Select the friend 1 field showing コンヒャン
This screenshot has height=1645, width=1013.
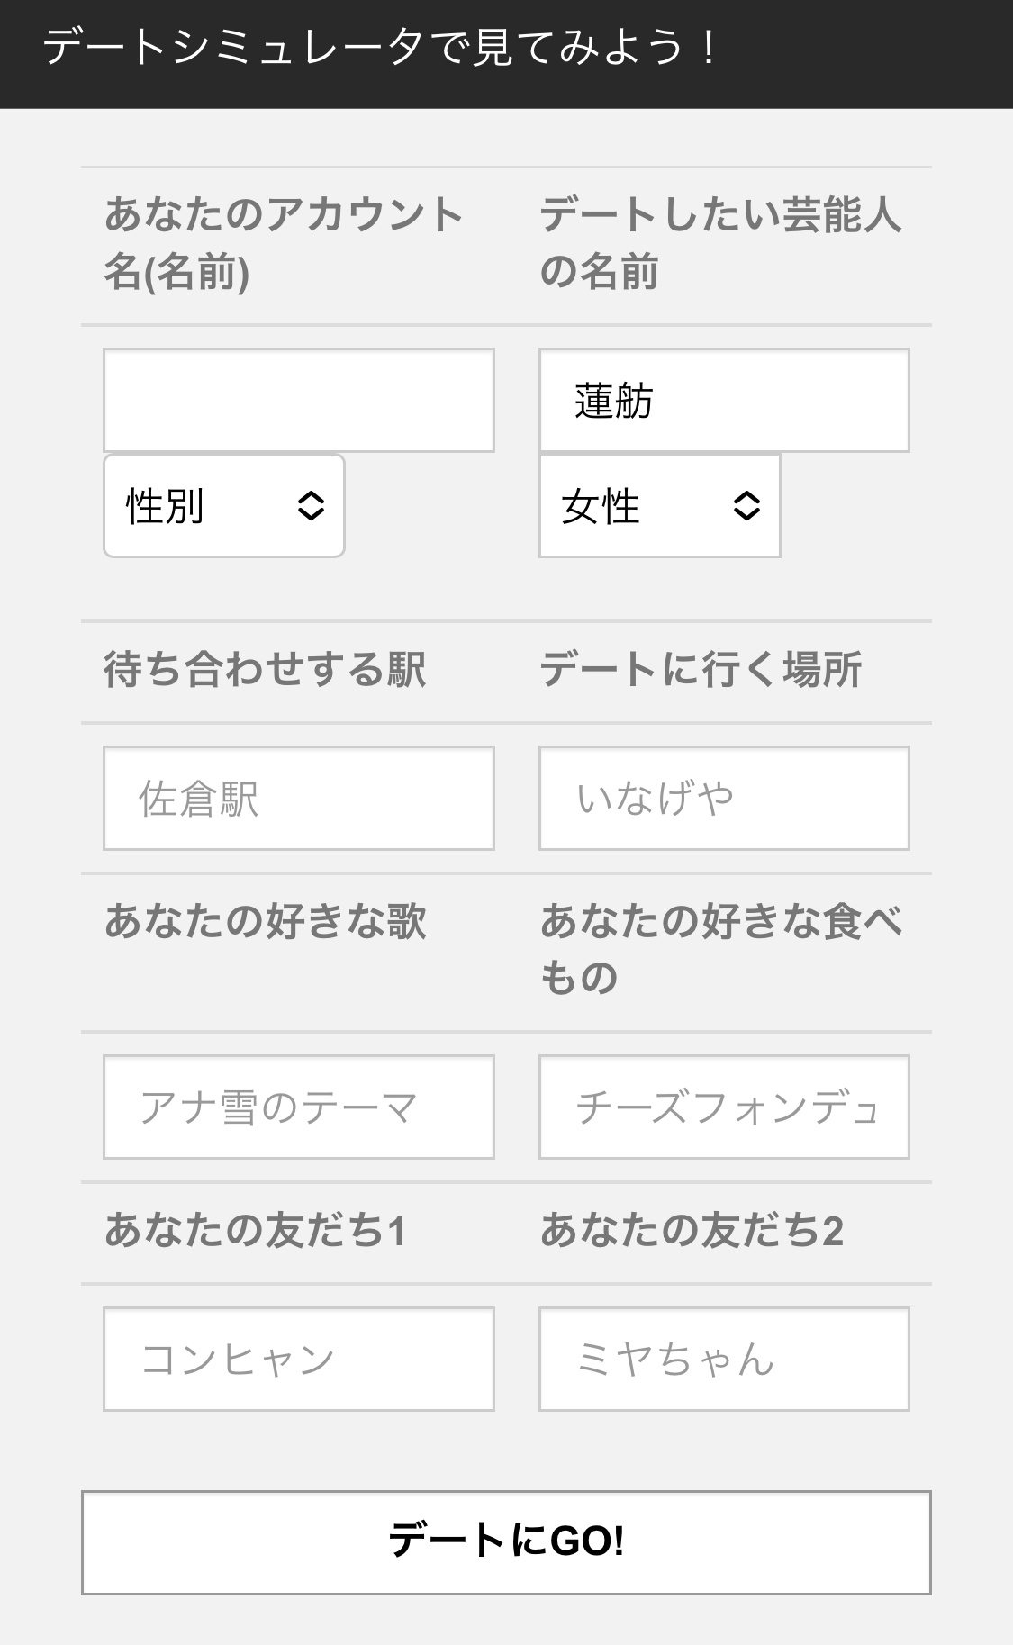click(x=298, y=1359)
